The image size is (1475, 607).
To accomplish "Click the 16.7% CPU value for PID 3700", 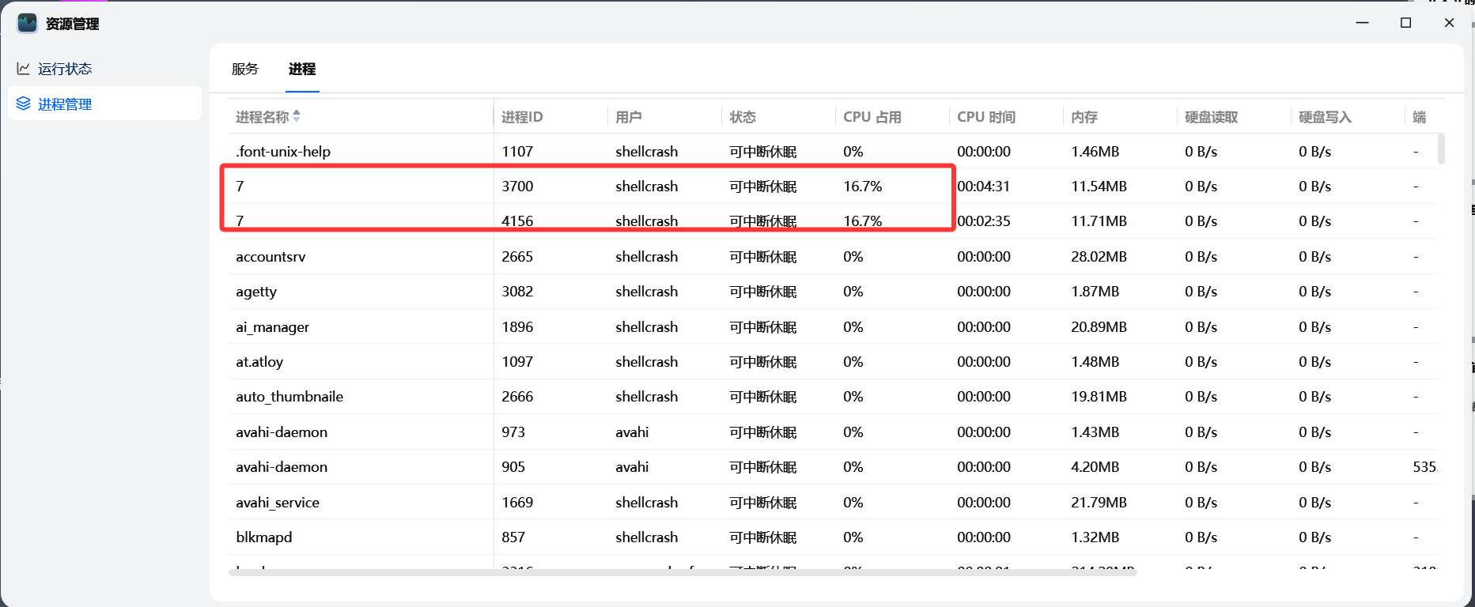I will pyautogui.click(x=863, y=187).
